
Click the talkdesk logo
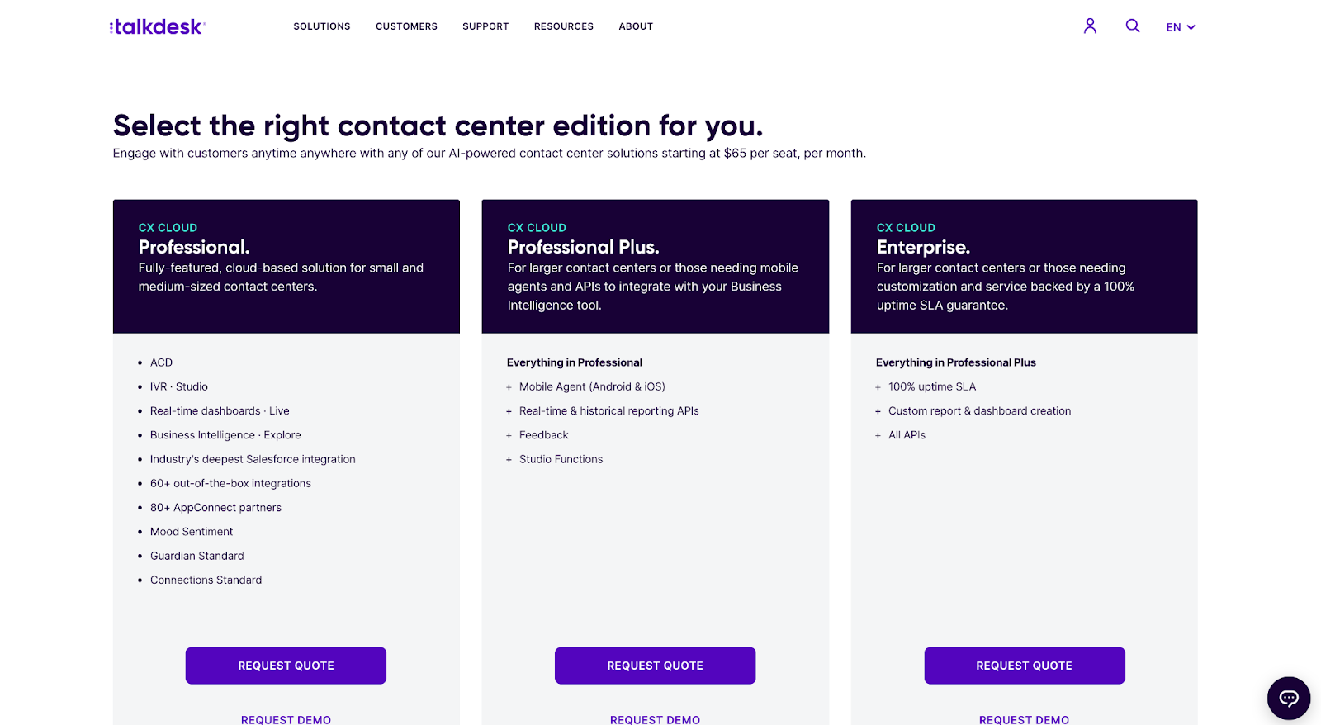[158, 26]
